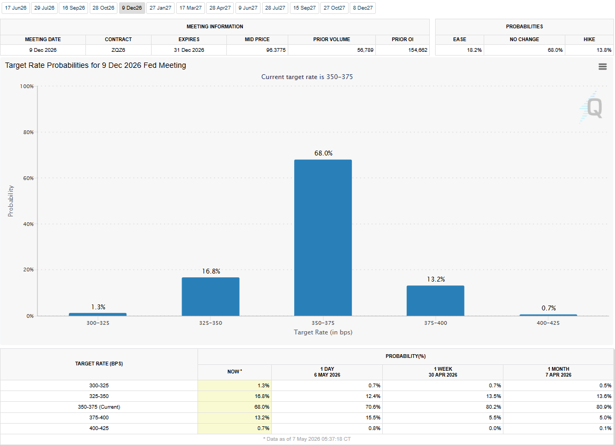The height and width of the screenshot is (445, 615).
Task: Select the 17 Jun26 meeting tab
Action: tap(15, 8)
